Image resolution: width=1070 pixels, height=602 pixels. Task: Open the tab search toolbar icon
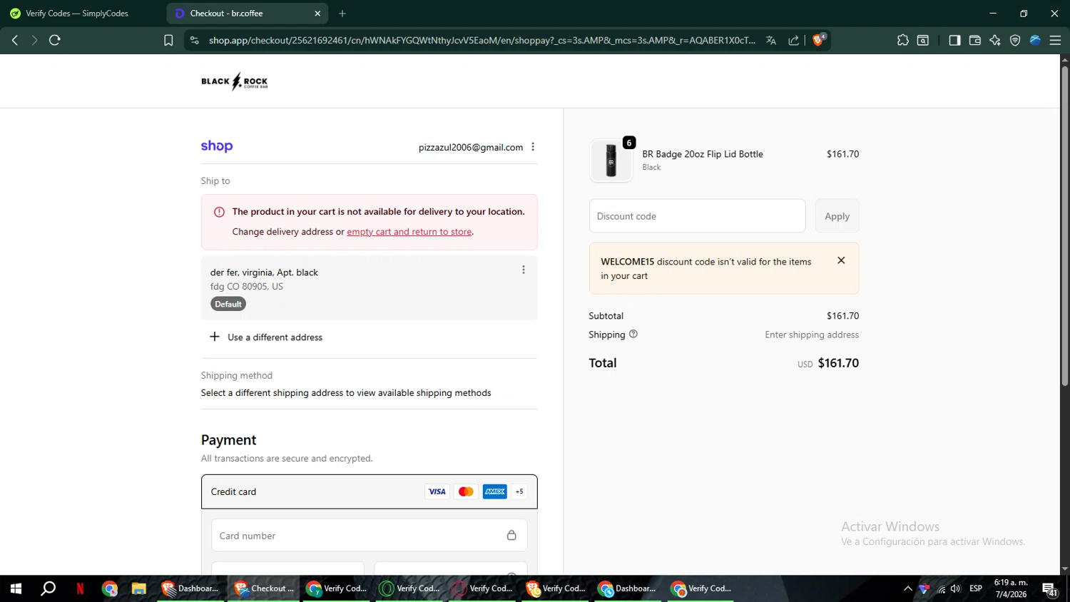[x=923, y=41]
